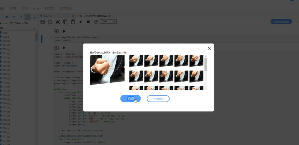Open camera capture icon in file browser toolbar
Screen dimensions: 299x145
28,17
